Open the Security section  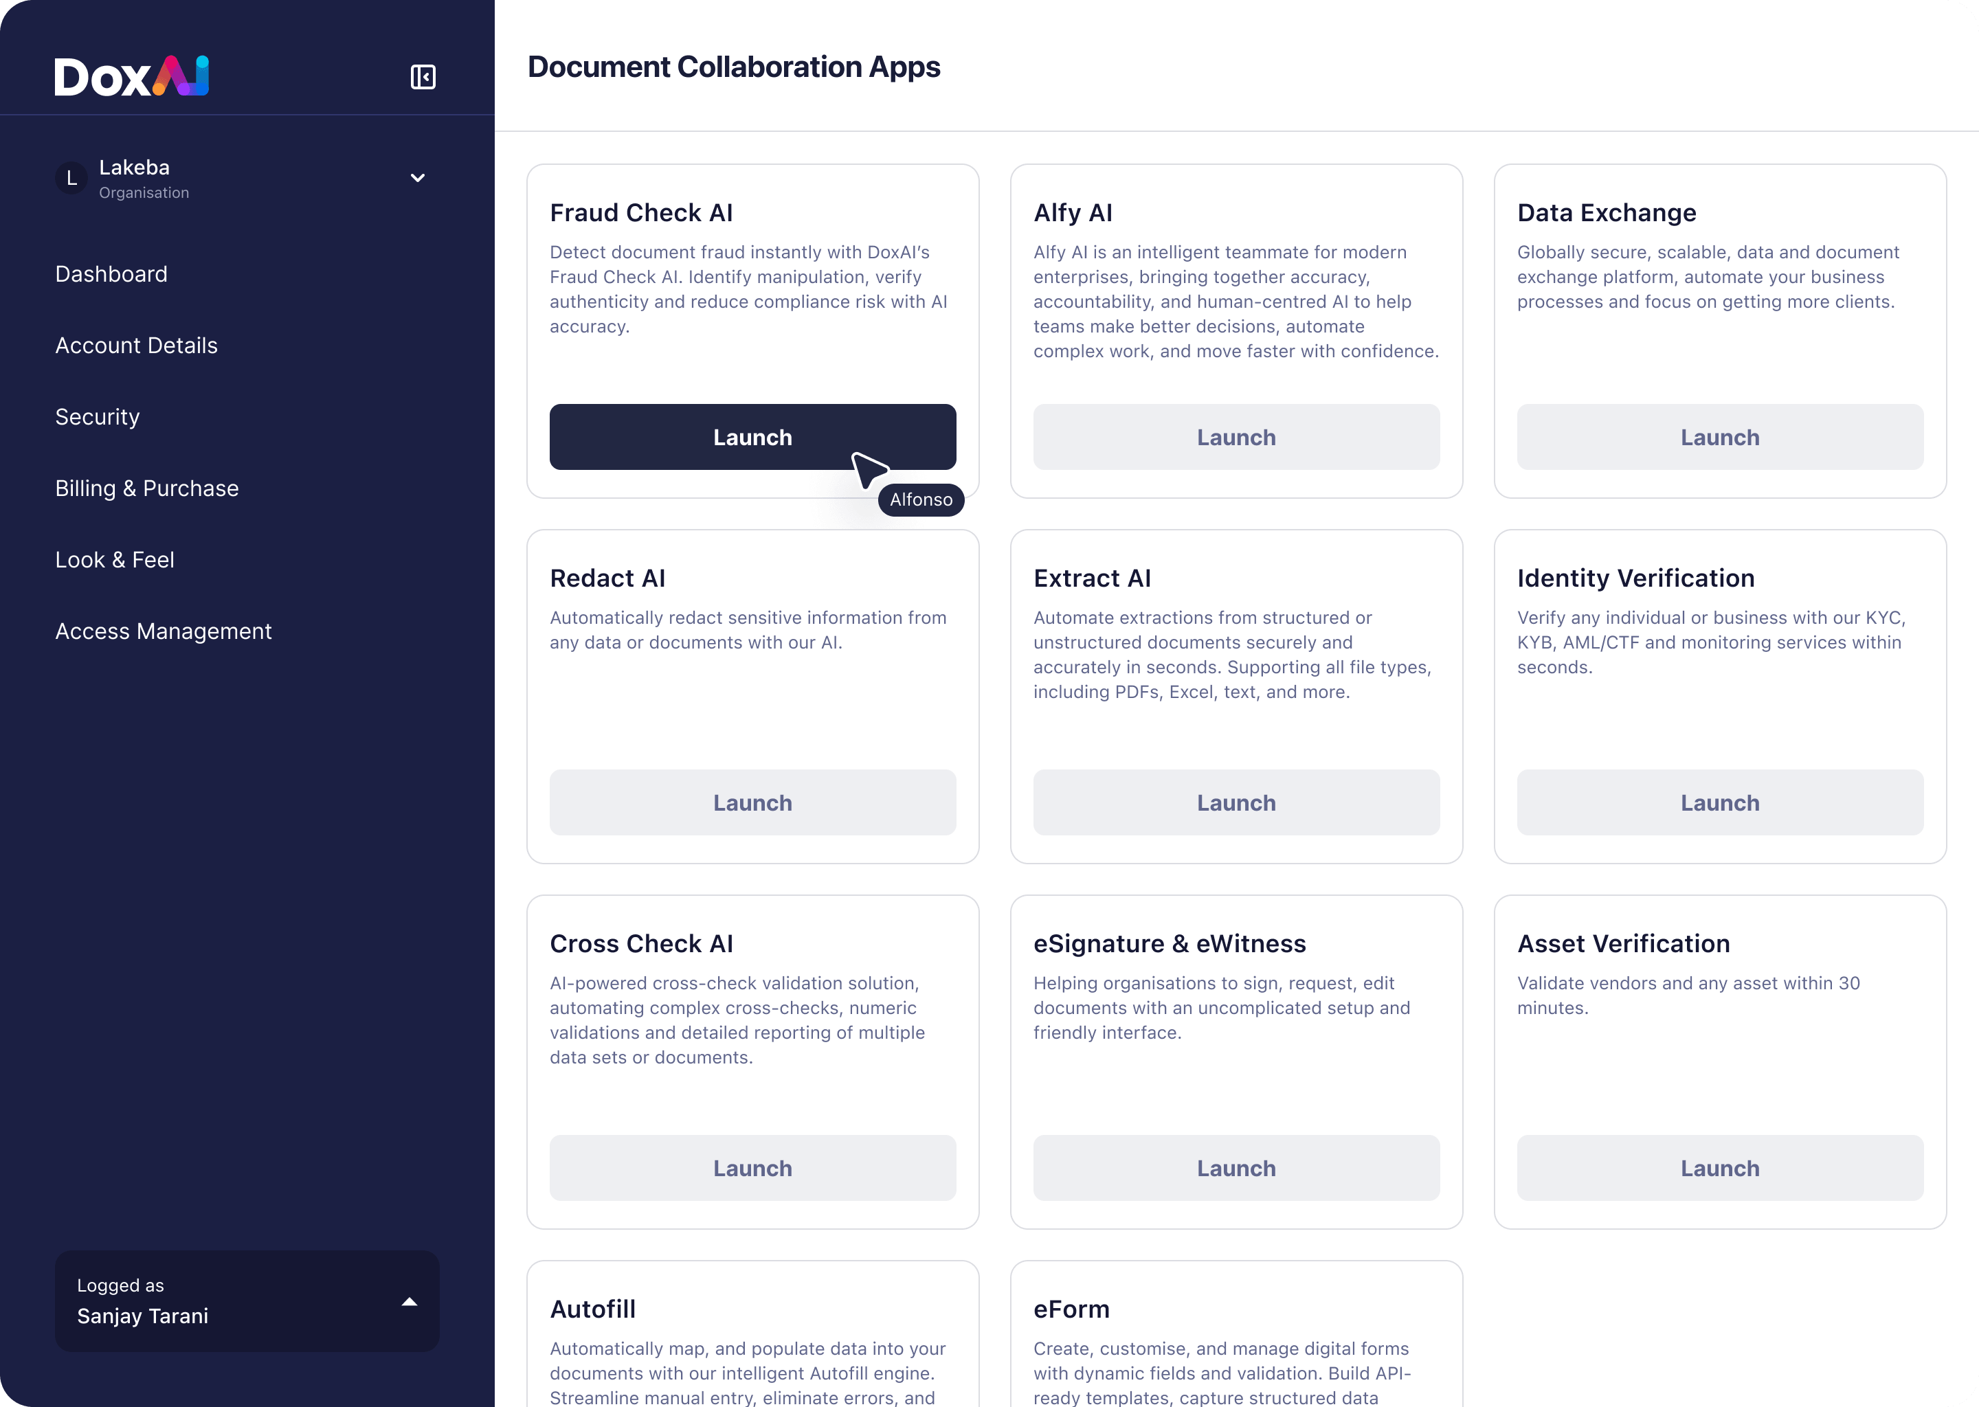coord(97,417)
